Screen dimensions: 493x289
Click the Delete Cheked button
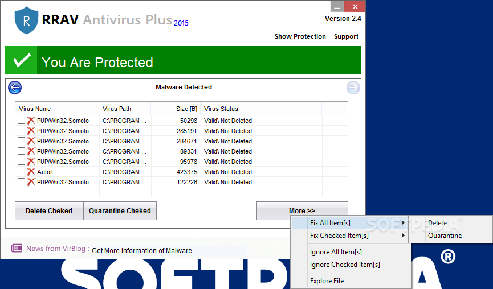pos(49,211)
